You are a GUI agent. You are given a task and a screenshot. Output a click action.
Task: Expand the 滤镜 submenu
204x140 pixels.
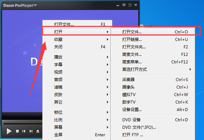tap(77, 87)
